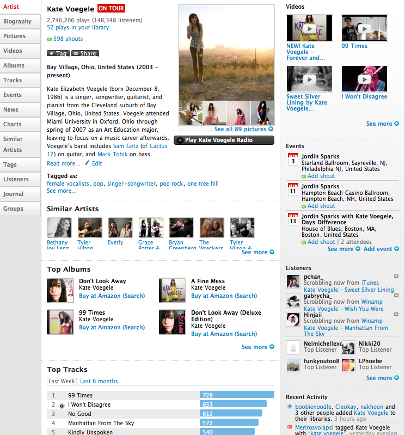The height and width of the screenshot is (435, 405).
Task: Open Nelmichellexo listener avatar
Action: tap(293, 347)
